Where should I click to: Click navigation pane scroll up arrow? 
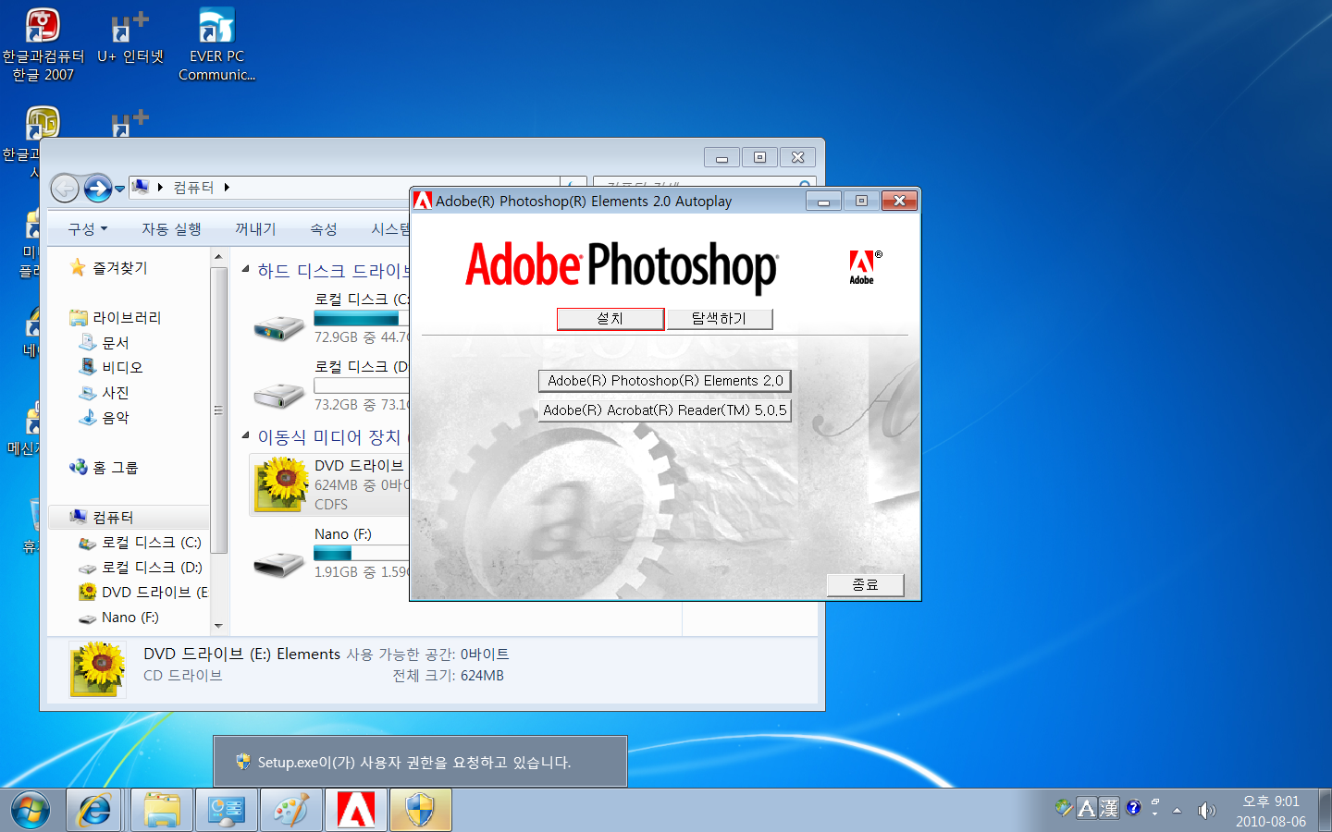[218, 257]
